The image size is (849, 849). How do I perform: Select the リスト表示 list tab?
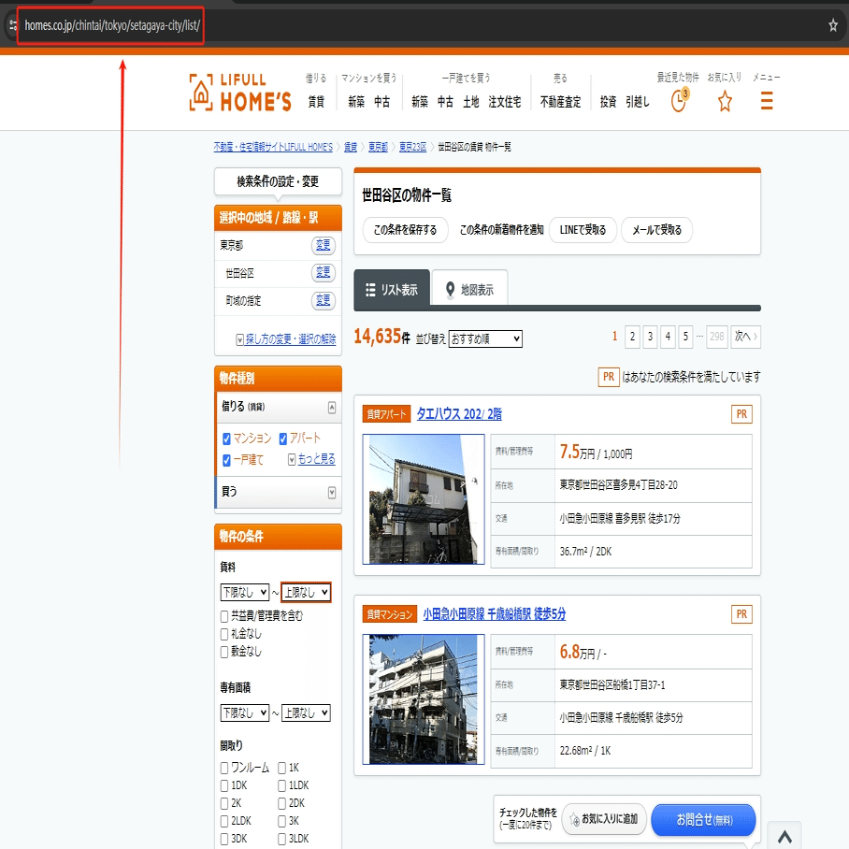(x=392, y=289)
